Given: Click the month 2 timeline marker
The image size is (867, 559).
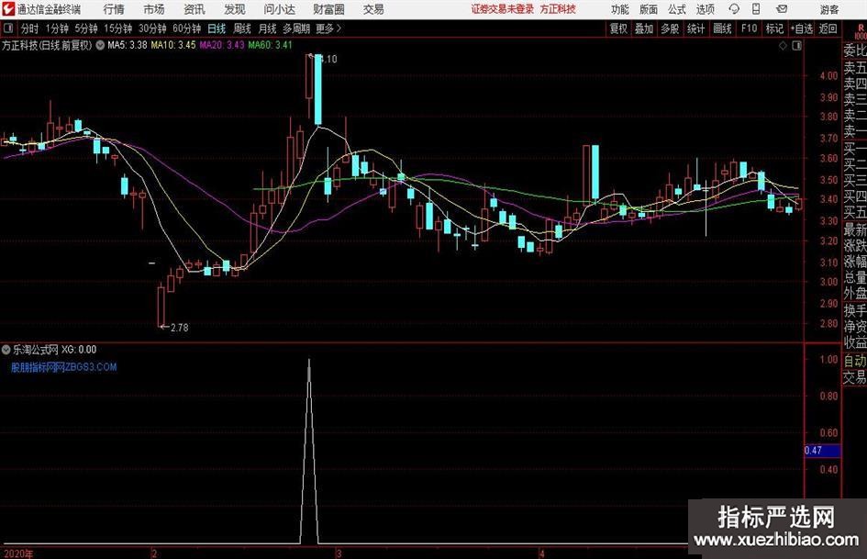Looking at the screenshot, I should (154, 553).
